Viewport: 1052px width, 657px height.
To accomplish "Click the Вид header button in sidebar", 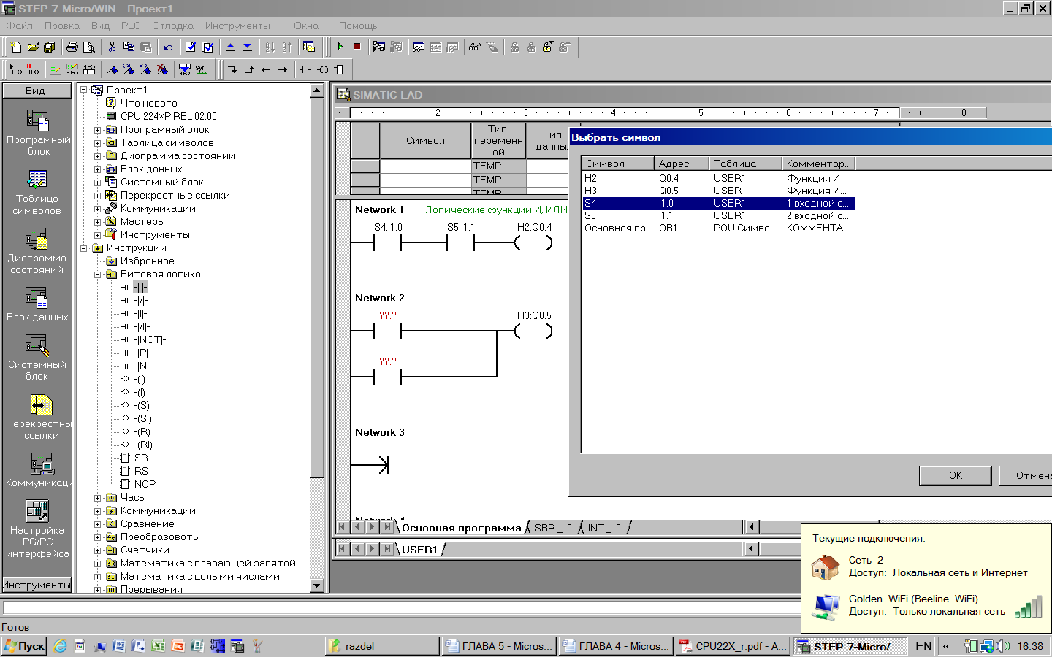I will click(x=36, y=91).
